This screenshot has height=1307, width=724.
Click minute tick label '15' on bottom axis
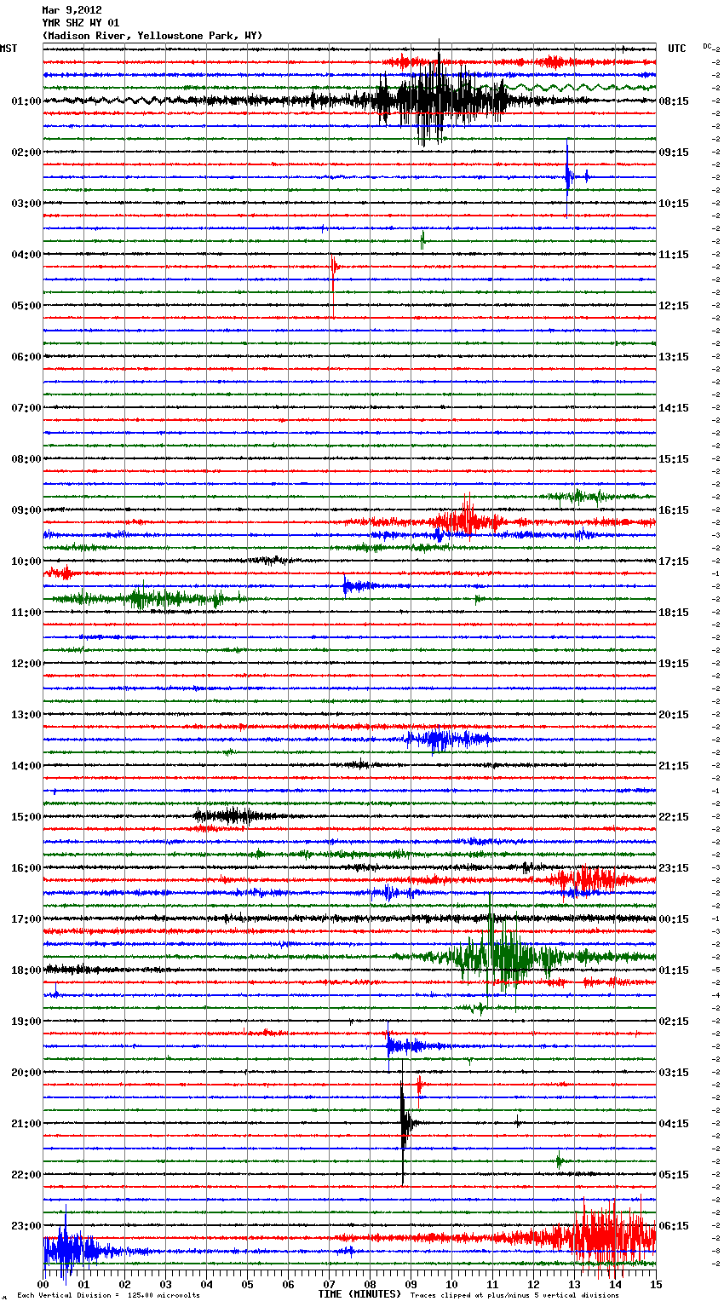[656, 1284]
